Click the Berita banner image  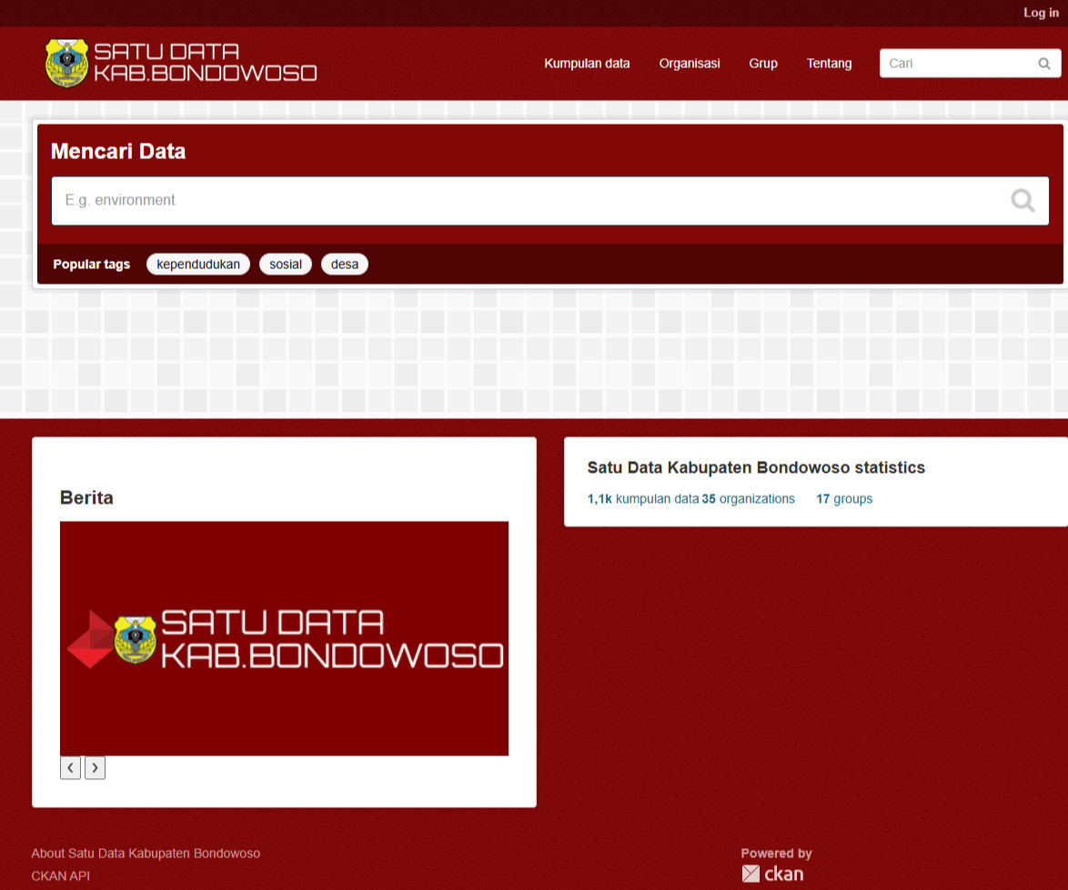click(284, 638)
